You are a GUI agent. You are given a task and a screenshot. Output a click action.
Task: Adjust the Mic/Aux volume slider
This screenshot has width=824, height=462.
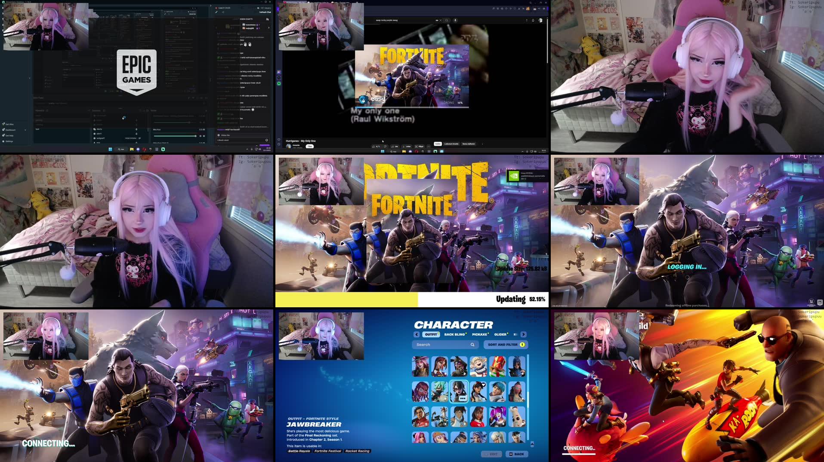[x=175, y=136]
